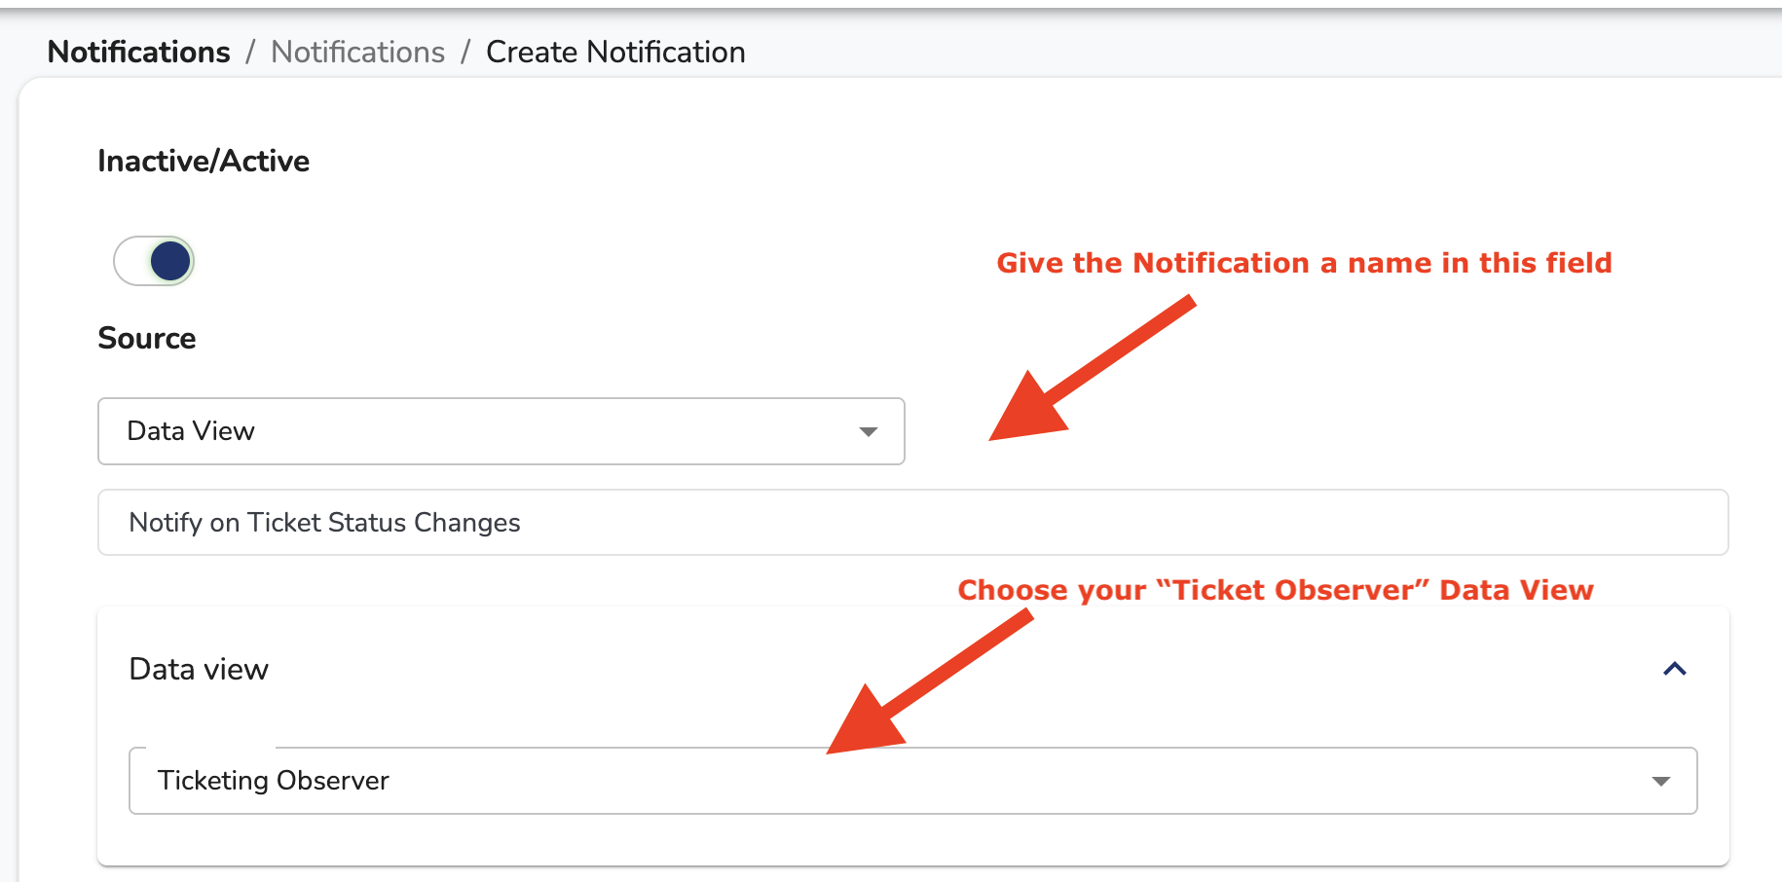This screenshot has width=1782, height=882.
Task: Open the Source combo box showing Data View
Action: (501, 431)
